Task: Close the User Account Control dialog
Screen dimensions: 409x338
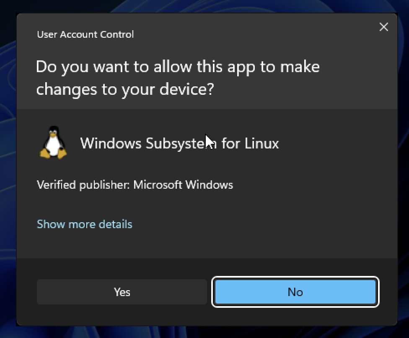Action: [383, 26]
